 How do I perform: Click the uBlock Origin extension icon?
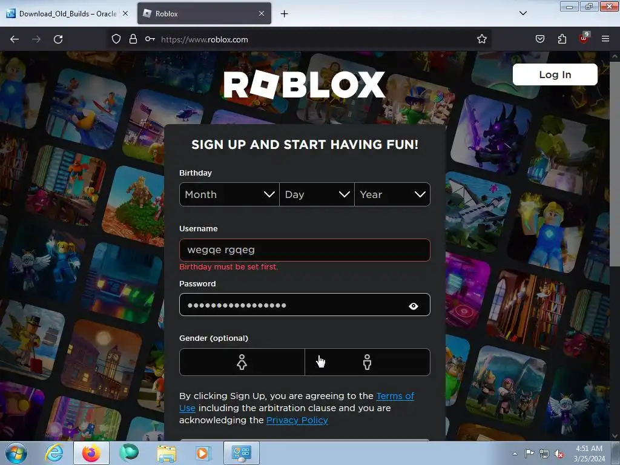click(x=584, y=38)
